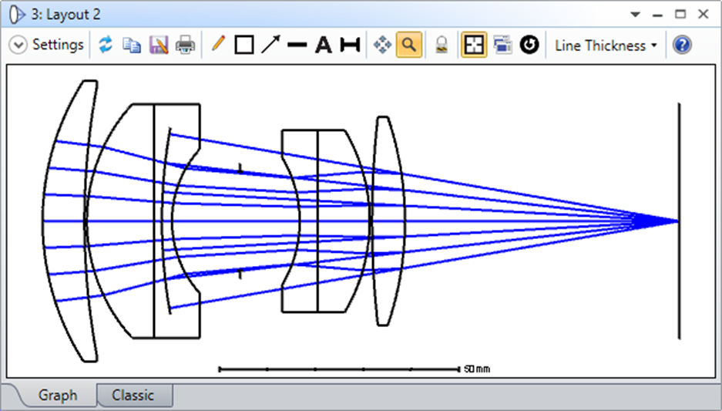Select the dimension measure H tool
Image resolution: width=722 pixels, height=411 pixels.
(350, 45)
